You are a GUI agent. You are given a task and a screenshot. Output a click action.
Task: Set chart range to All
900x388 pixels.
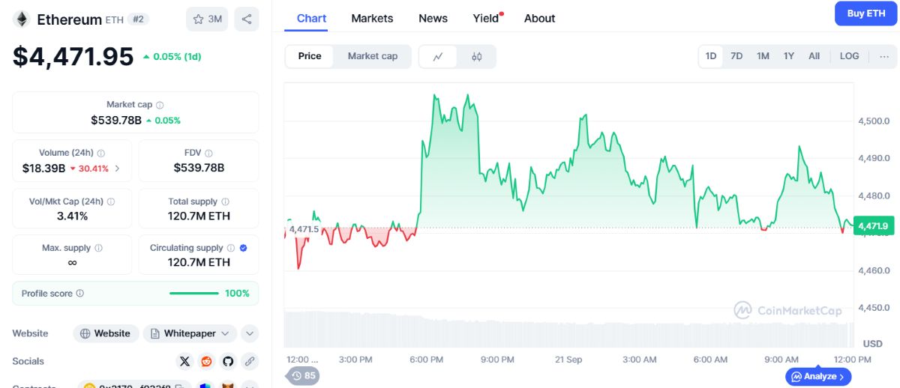click(x=814, y=56)
